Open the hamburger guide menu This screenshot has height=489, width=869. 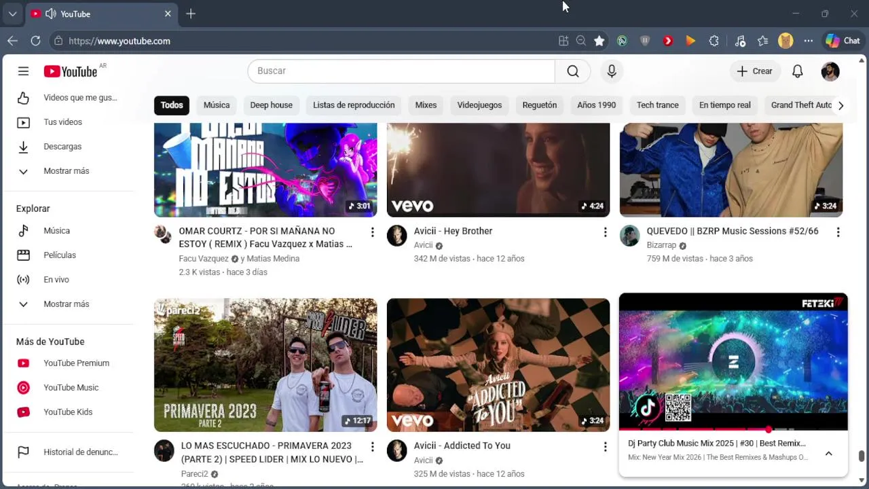23,71
